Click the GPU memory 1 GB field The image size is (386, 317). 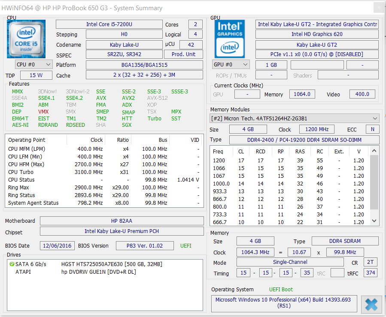tap(271, 65)
